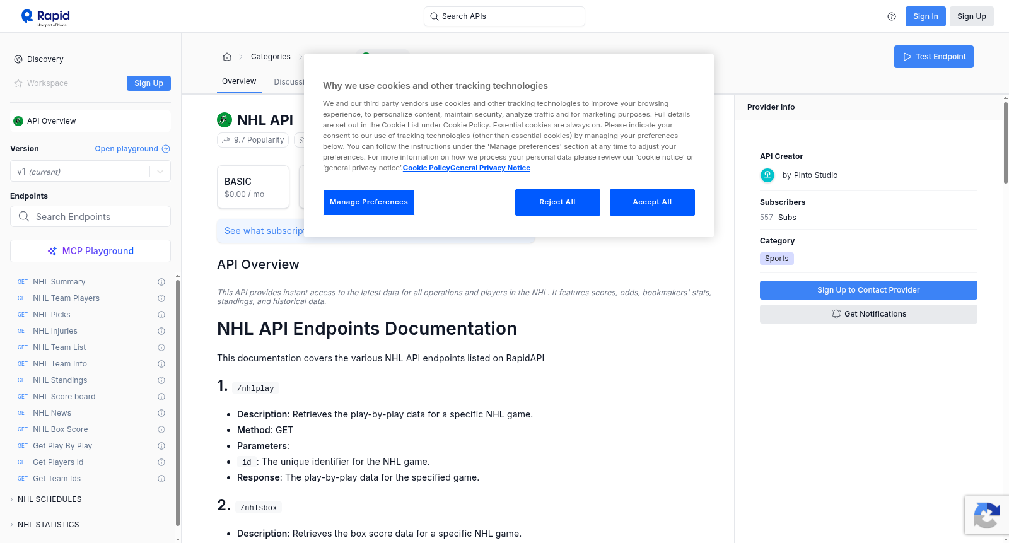Open playground arrow icon next to Version
1009x543 pixels.
tap(166, 149)
